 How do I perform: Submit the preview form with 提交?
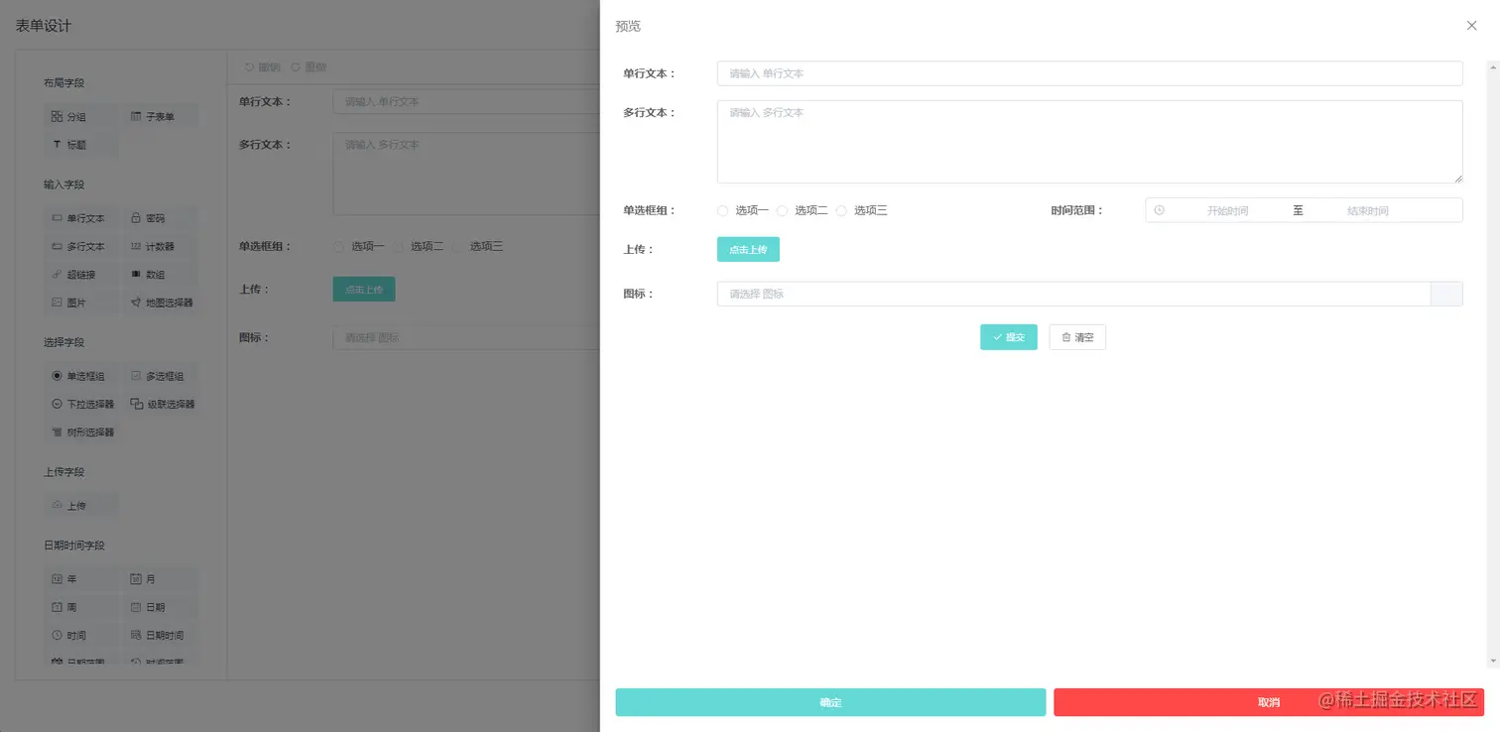tap(1009, 337)
